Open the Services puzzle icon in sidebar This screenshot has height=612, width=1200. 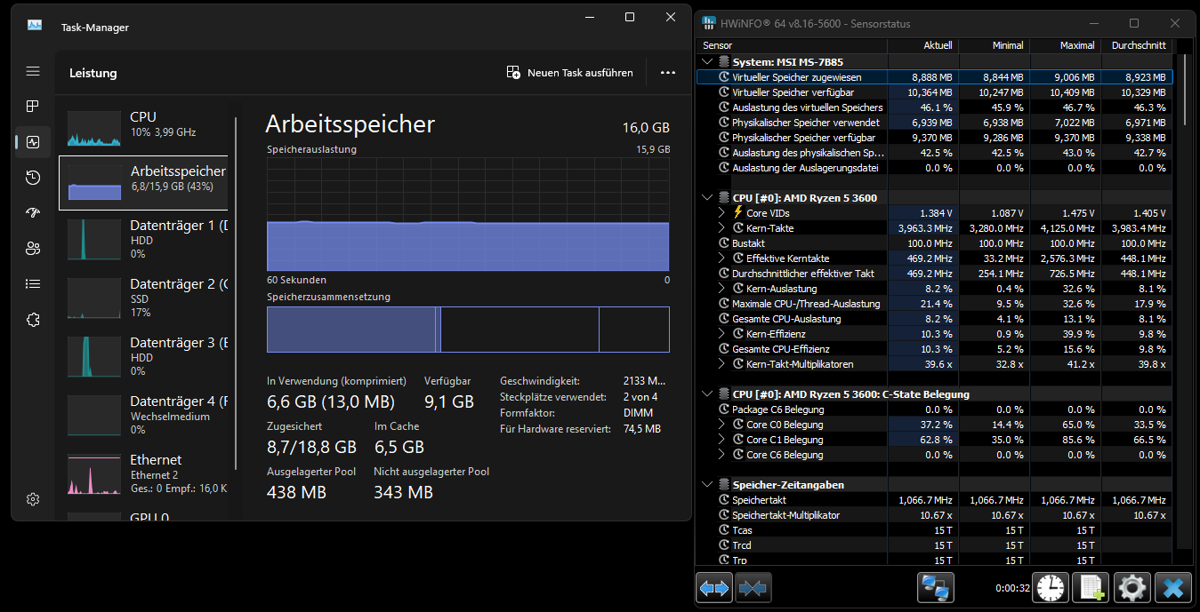[x=33, y=320]
